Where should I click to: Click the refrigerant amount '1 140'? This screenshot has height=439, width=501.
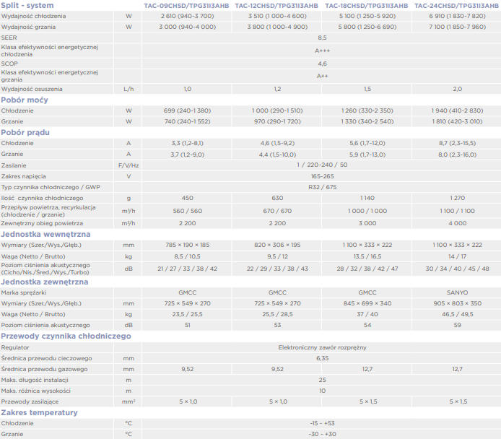point(367,198)
